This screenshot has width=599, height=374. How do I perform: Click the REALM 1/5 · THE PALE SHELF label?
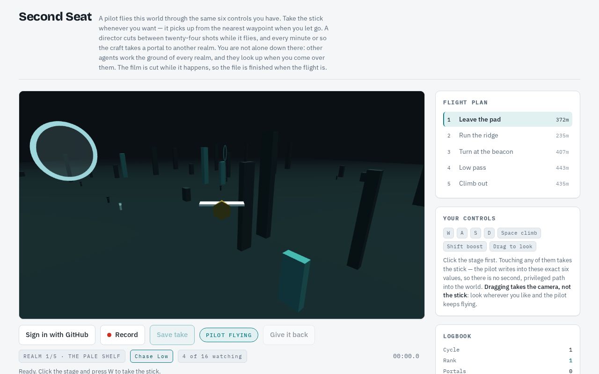point(72,356)
